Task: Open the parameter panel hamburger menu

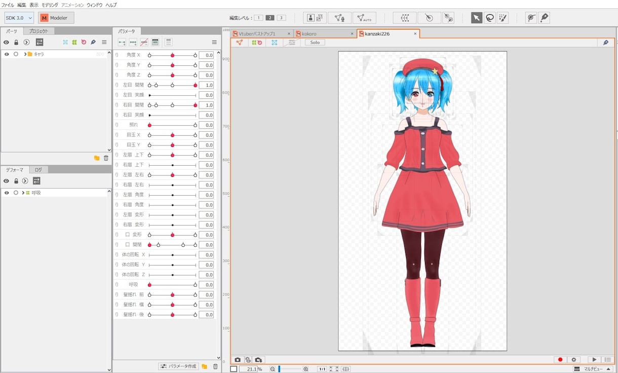Action: 214,42
